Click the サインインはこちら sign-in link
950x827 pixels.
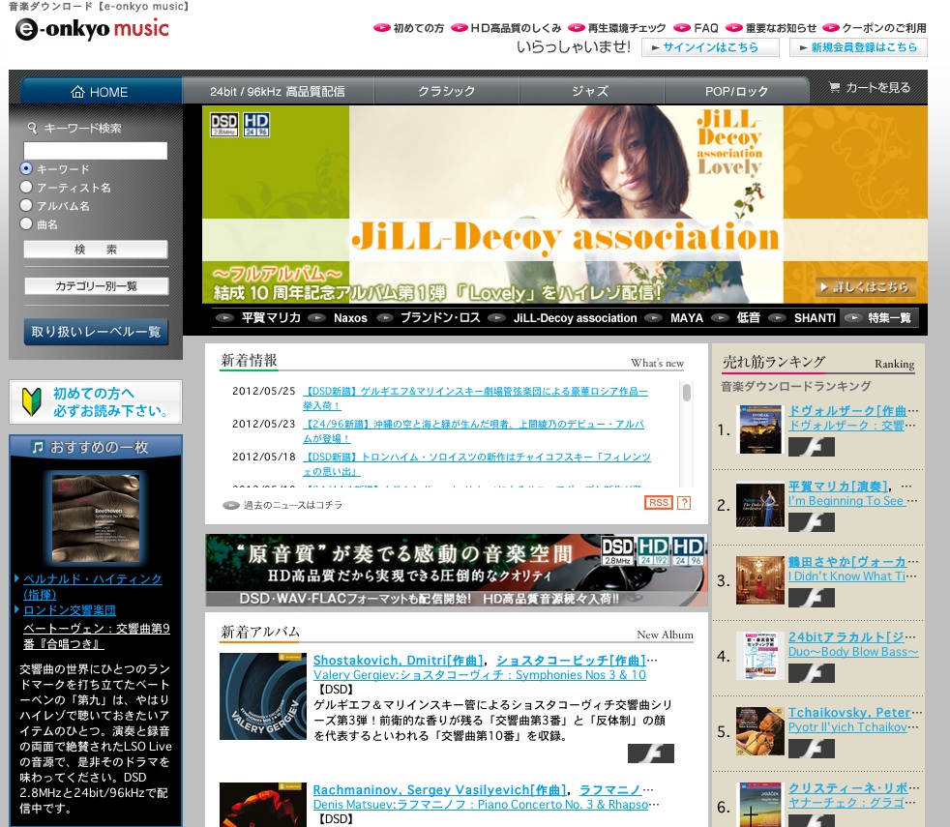[709, 47]
